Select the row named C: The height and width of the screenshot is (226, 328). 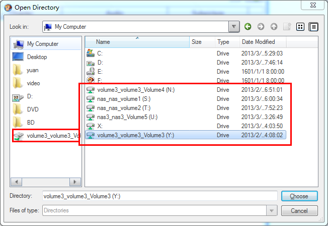click(186, 53)
